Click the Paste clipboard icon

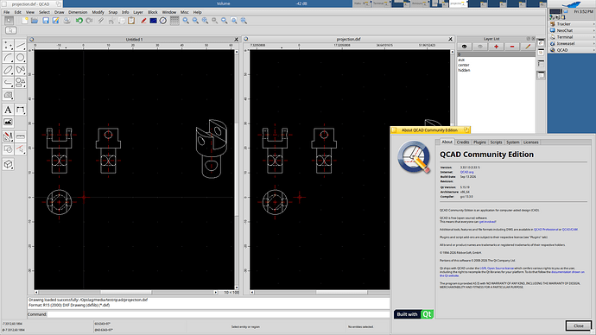tap(131, 21)
